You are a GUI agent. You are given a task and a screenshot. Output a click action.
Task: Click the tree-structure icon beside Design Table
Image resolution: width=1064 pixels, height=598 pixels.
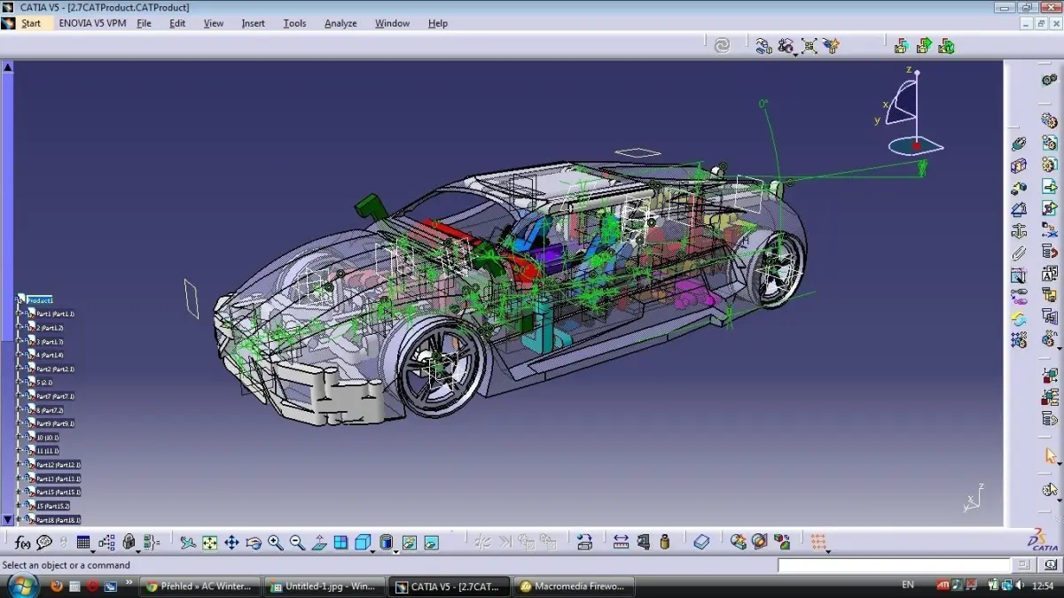[x=106, y=542]
